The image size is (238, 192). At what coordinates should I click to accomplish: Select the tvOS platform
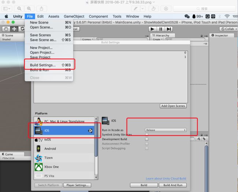[x=64, y=140]
